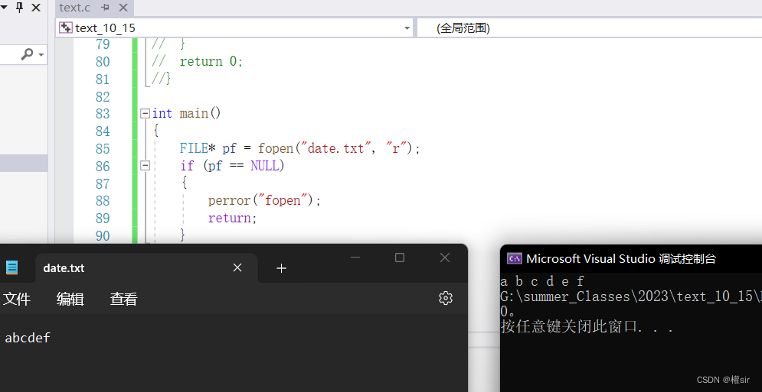Screen dimensions: 762x392
Task: Collapse the main function at line 83
Action: tap(145, 114)
